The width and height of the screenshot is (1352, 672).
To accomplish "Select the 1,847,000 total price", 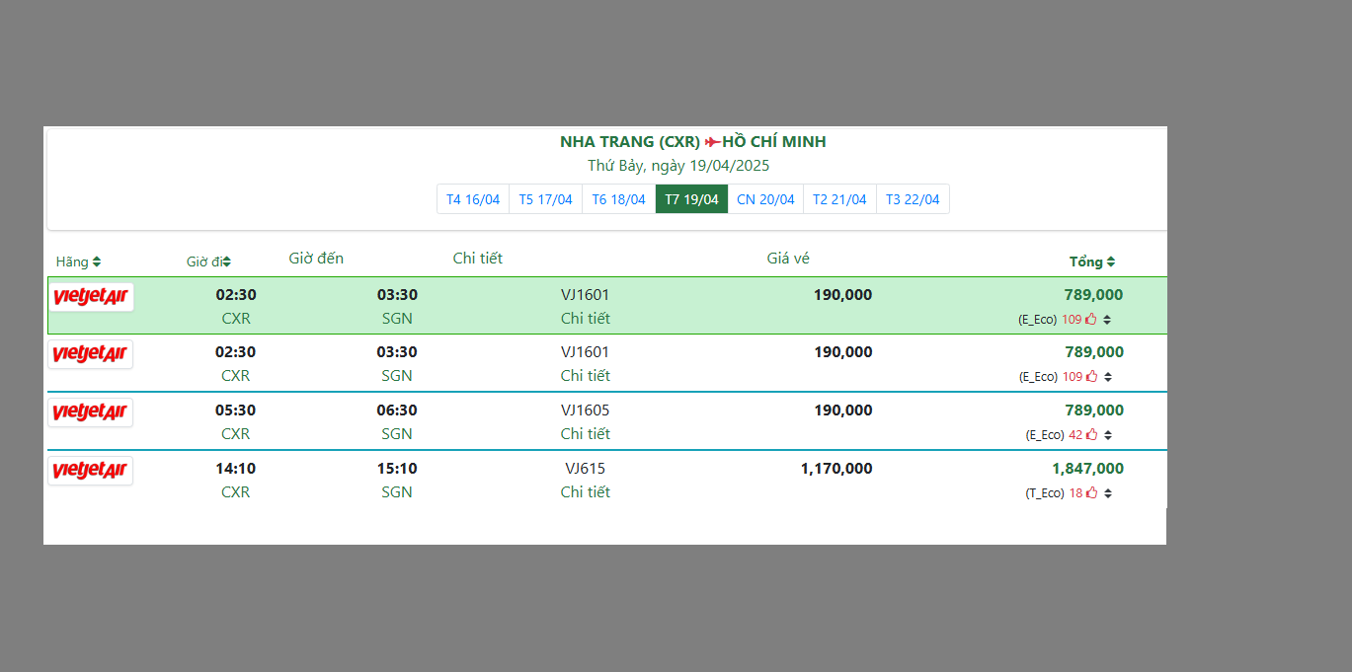I will point(1087,469).
